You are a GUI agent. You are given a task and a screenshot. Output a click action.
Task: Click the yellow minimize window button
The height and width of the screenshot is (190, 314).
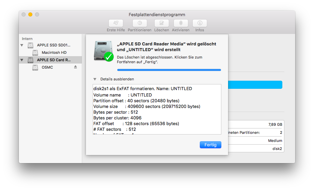30,14
